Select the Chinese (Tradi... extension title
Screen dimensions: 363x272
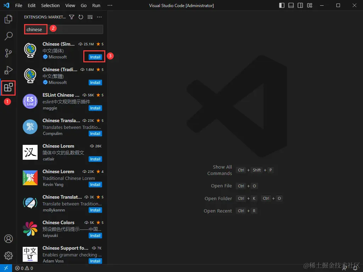60,70
